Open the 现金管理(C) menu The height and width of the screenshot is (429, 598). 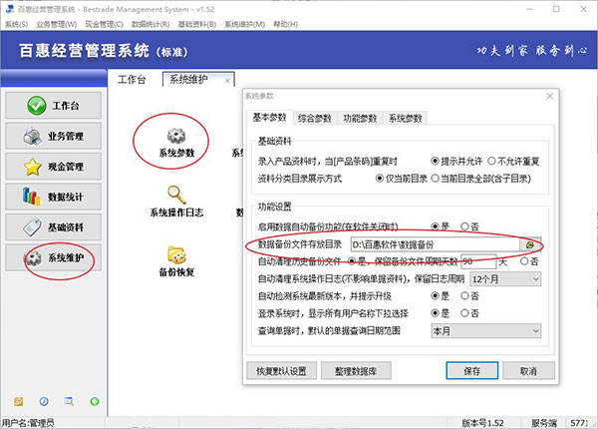pos(104,24)
